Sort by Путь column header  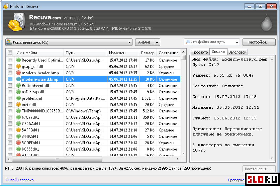point(85,53)
